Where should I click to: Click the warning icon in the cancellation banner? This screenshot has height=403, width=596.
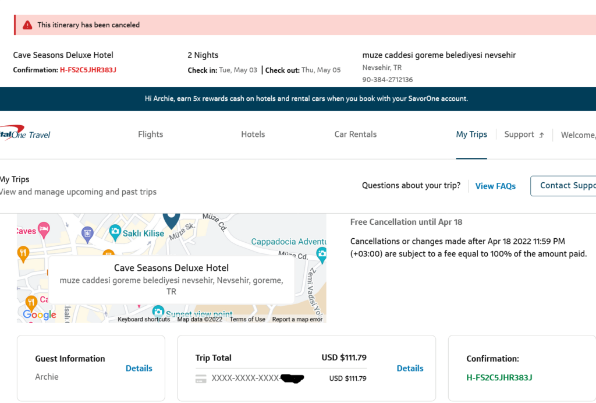pyautogui.click(x=26, y=25)
